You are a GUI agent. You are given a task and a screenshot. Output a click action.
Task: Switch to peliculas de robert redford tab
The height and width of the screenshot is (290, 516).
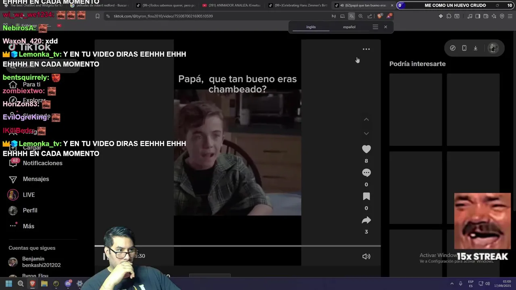click(99, 5)
